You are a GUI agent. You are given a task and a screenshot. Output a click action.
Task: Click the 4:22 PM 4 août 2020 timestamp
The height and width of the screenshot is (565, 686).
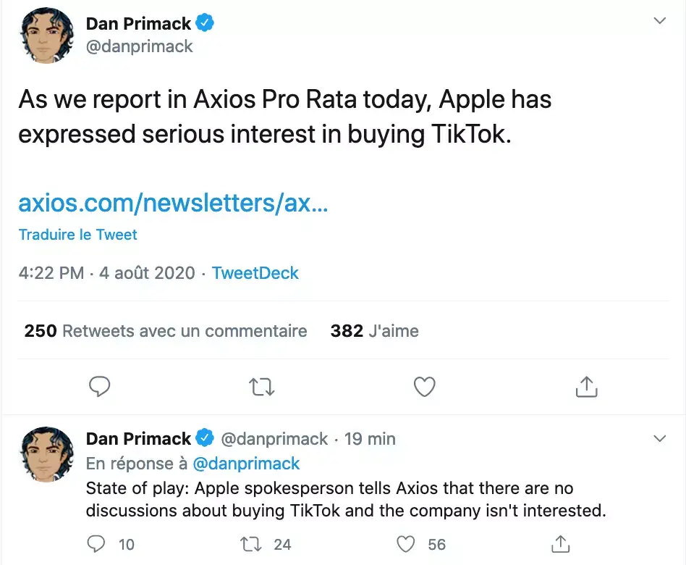tap(107, 273)
